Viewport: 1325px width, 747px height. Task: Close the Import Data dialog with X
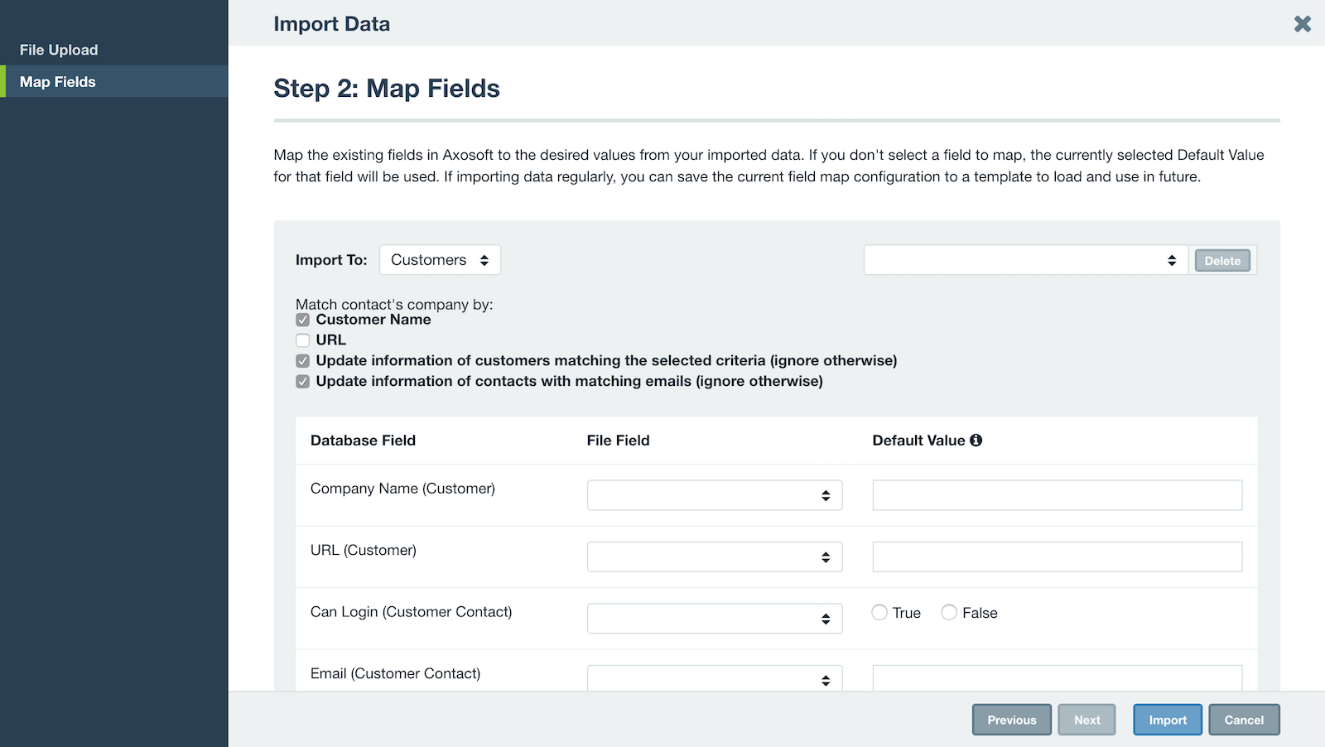pos(1303,24)
